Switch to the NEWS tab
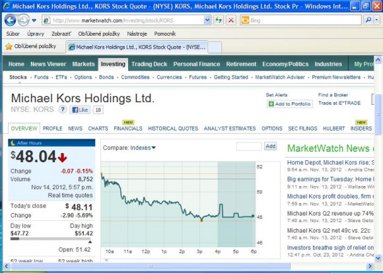 (75, 129)
